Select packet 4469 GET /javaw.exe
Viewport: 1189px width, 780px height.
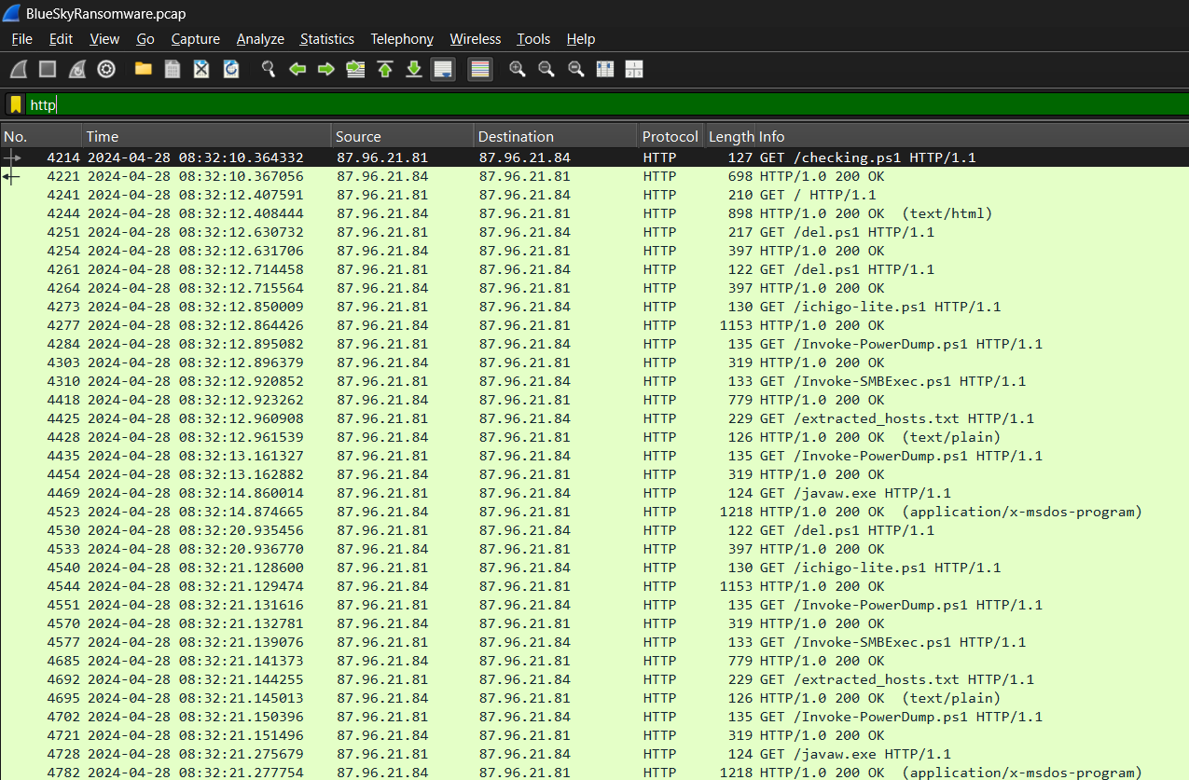point(594,493)
